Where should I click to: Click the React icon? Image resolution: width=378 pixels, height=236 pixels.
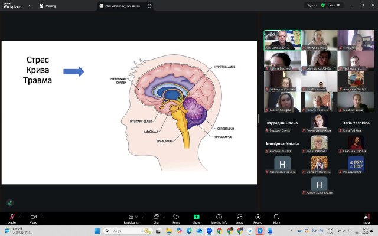(176, 217)
